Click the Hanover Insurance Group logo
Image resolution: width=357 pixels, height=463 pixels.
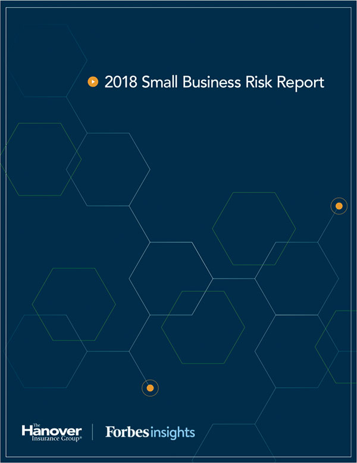pyautogui.click(x=52, y=432)
